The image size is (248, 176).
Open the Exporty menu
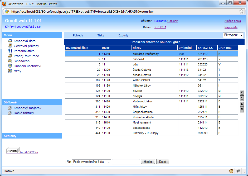123,35
